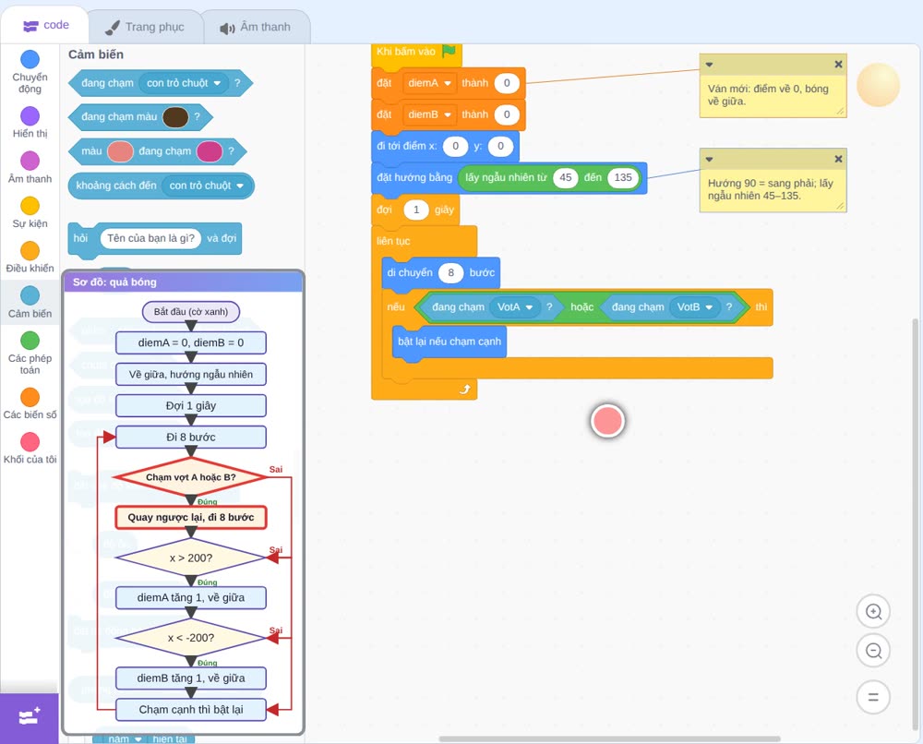The width and height of the screenshot is (923, 744).
Task: Reset the workspace zoom level
Action: coord(873,698)
